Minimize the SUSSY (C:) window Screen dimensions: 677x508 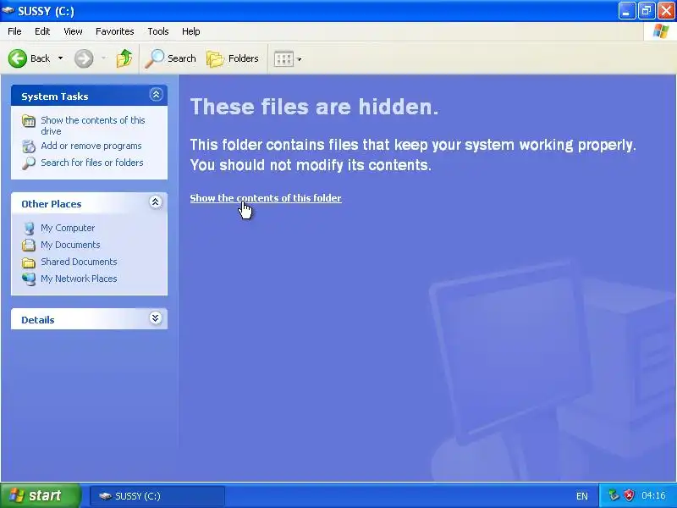(x=626, y=11)
